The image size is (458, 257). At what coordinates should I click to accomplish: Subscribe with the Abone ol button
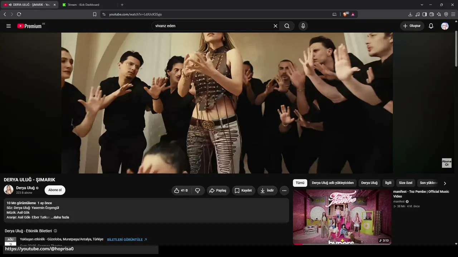coord(55,190)
